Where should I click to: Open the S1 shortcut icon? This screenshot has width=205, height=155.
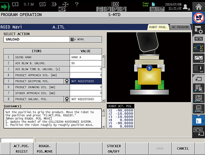tap(199, 88)
